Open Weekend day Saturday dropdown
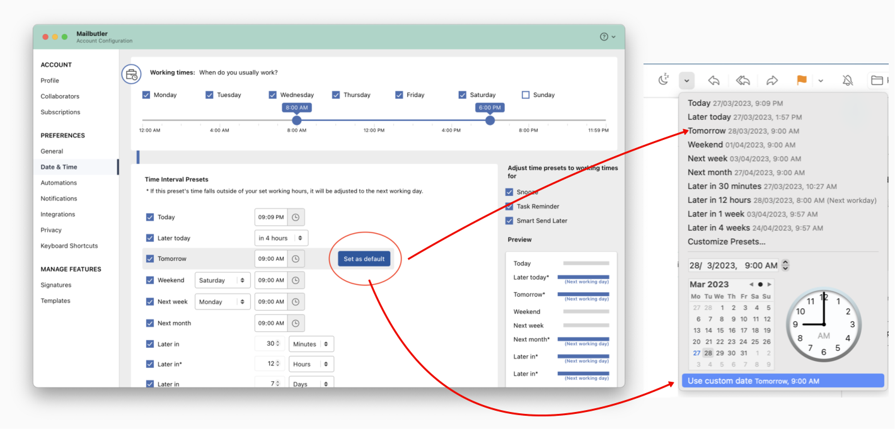 click(222, 280)
